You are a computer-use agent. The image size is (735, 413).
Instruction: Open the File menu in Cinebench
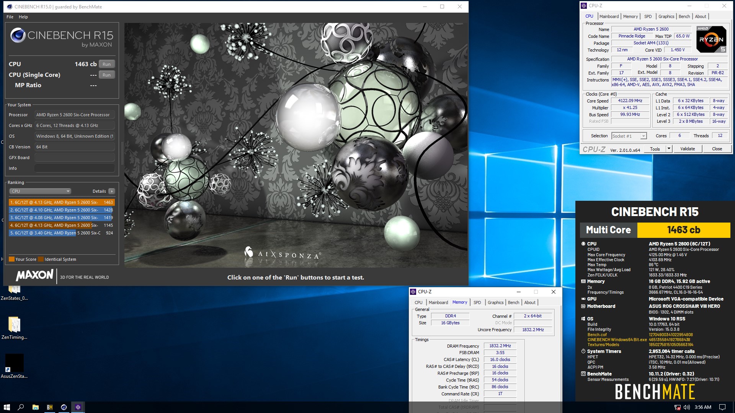[10, 17]
